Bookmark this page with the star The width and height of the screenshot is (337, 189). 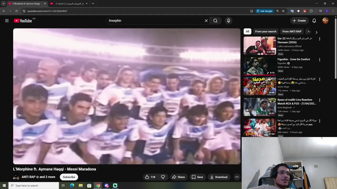click(x=283, y=11)
